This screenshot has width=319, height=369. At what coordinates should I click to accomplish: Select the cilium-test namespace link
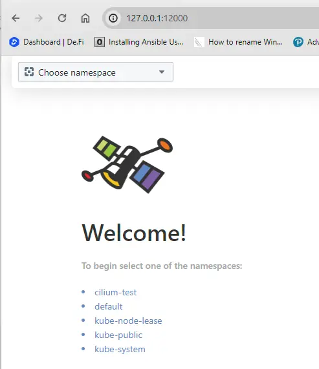(x=115, y=292)
